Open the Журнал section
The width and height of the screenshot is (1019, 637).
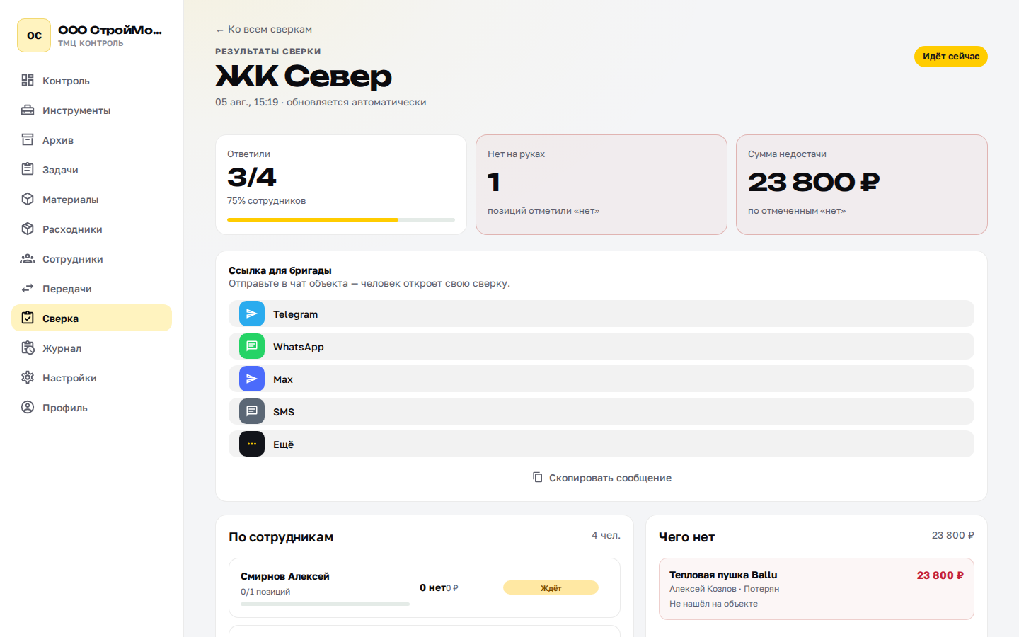91,348
